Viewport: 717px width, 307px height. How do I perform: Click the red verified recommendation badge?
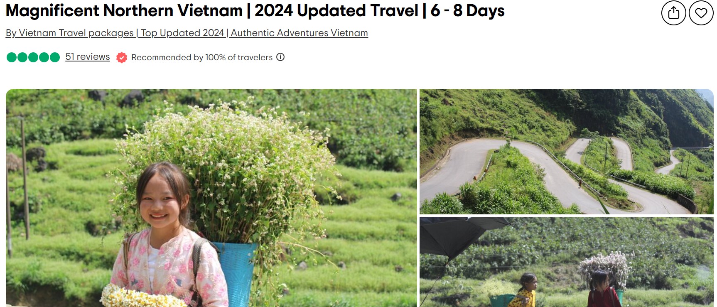pos(121,57)
